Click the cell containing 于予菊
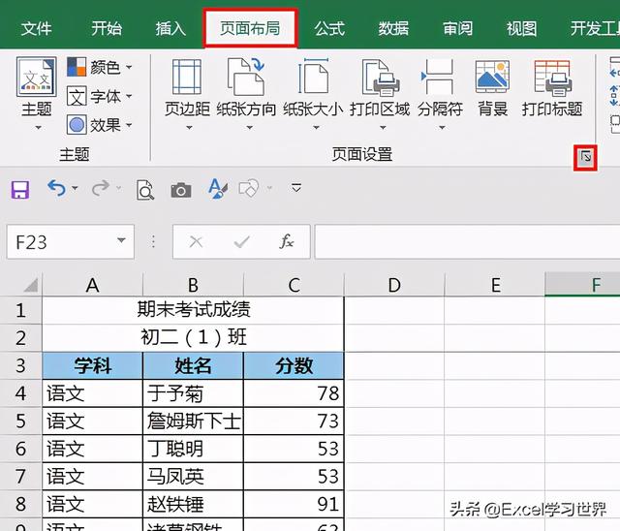This screenshot has width=620, height=531. [x=193, y=393]
